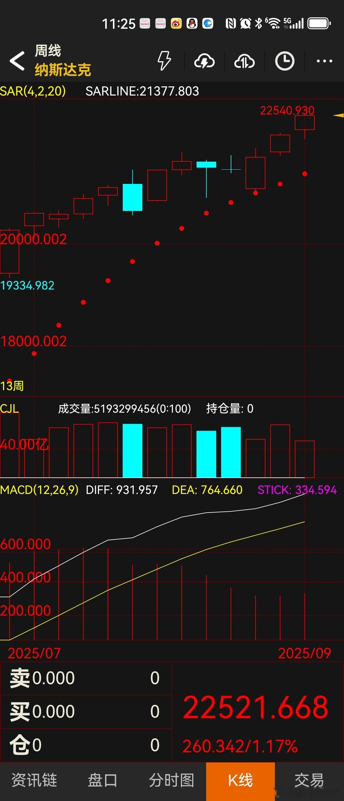Tap the SAR(4,2,20) indicator label
344x801 pixels.
click(33, 91)
